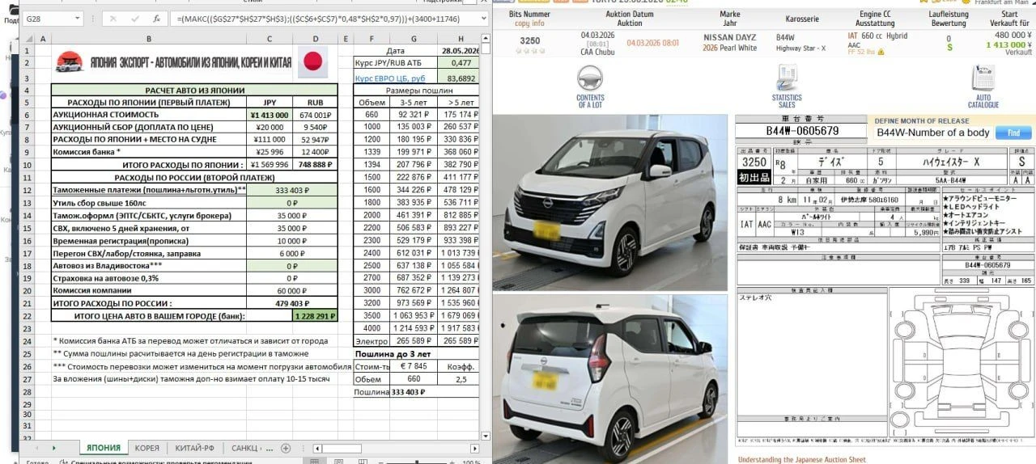Image resolution: width=1036 pixels, height=464 pixels.
Task: Select the Комиссия компании row label
Action: point(150,290)
